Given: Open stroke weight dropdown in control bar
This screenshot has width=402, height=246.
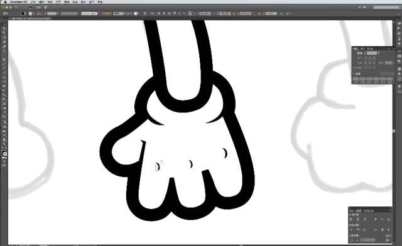Looking at the screenshot, I should (x=57, y=13).
